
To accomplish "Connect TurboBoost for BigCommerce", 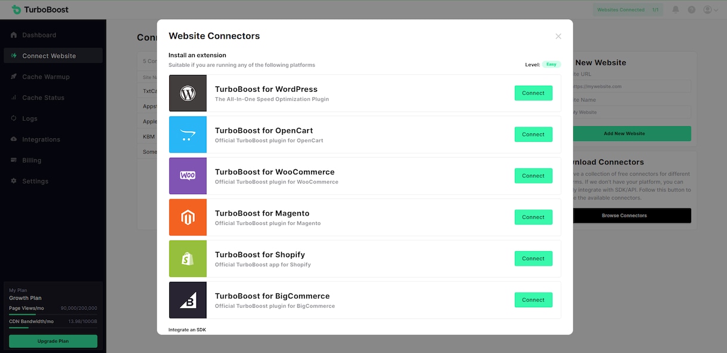I will coord(533,300).
